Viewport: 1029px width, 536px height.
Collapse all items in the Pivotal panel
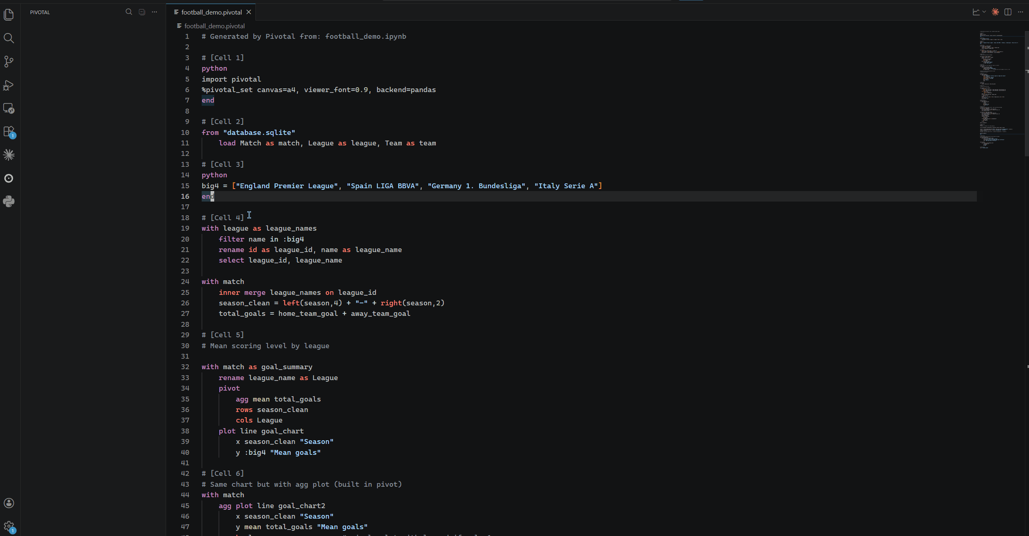coord(142,12)
